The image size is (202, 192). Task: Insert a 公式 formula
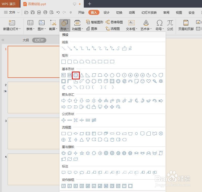click(x=170, y=25)
